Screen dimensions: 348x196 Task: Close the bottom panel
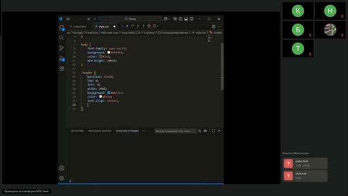(219, 131)
